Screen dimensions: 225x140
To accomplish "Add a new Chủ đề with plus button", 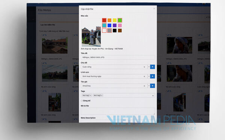I will (x=153, y=67).
